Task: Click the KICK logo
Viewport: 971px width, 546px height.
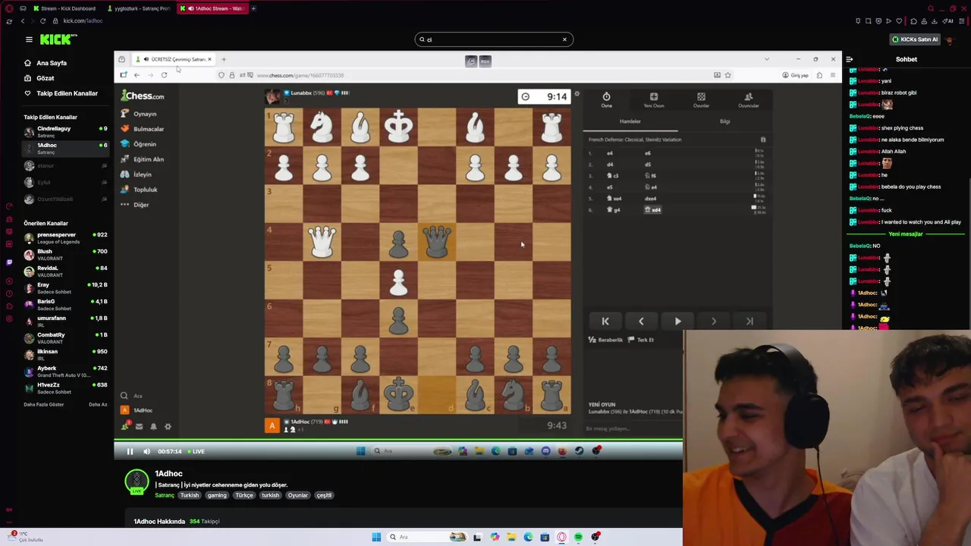Action: click(58, 39)
